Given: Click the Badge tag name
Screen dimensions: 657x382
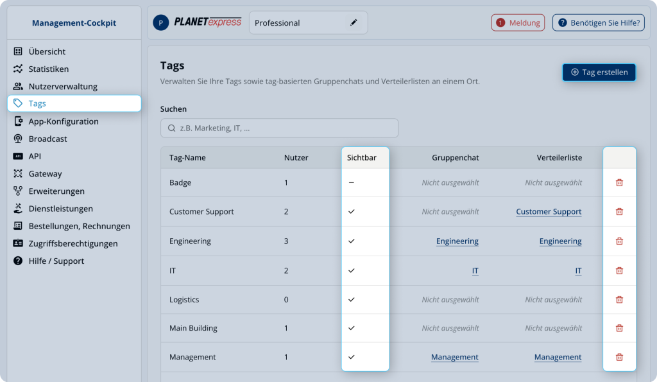Looking at the screenshot, I should coord(180,182).
